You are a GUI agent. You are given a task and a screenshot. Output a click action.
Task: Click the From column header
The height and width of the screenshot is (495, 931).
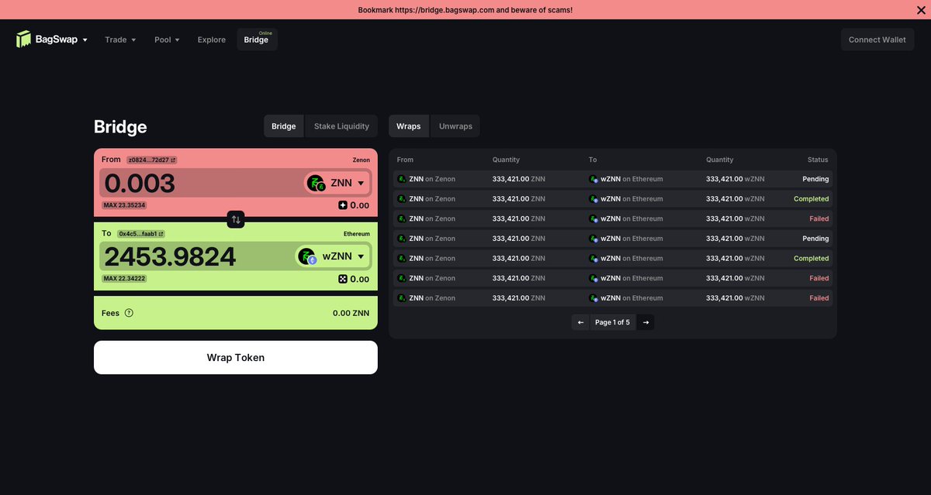pyautogui.click(x=405, y=160)
